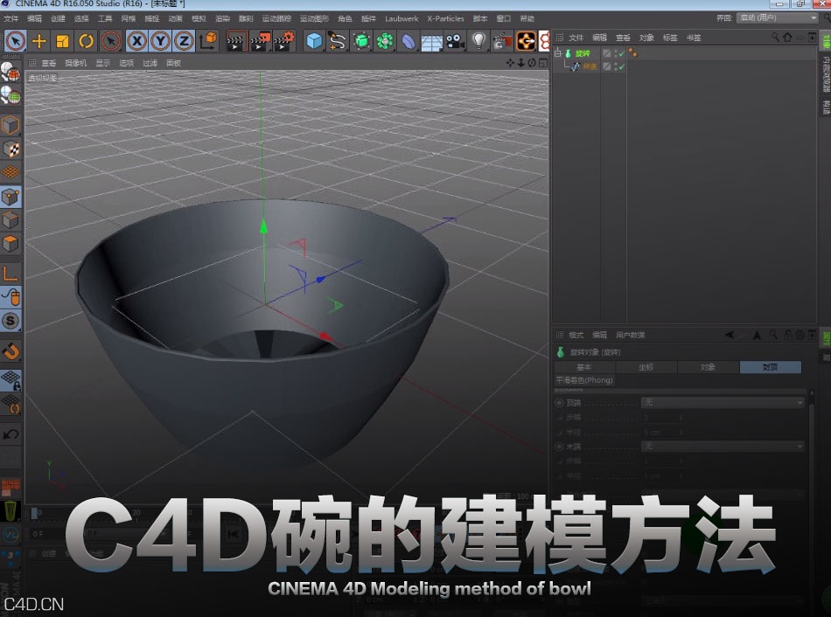Go back with the attribute manager arrow
Viewport: 831px width, 617px height.
click(730, 335)
